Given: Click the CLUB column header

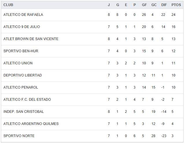Looking at the screenshot, I should click(8, 5).
